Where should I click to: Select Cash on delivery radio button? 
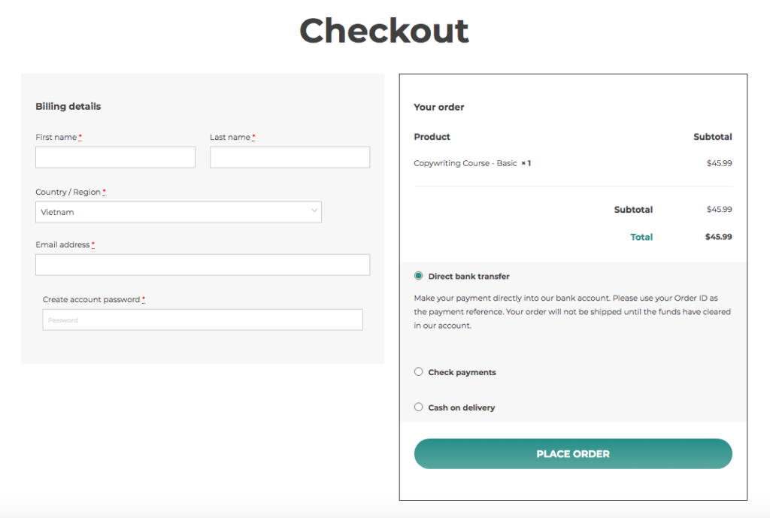coord(418,407)
